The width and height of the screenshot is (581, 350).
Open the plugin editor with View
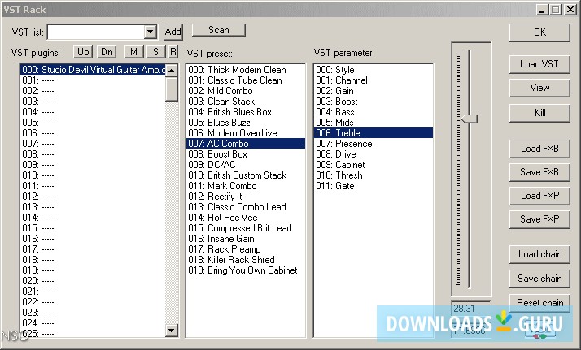click(x=539, y=88)
